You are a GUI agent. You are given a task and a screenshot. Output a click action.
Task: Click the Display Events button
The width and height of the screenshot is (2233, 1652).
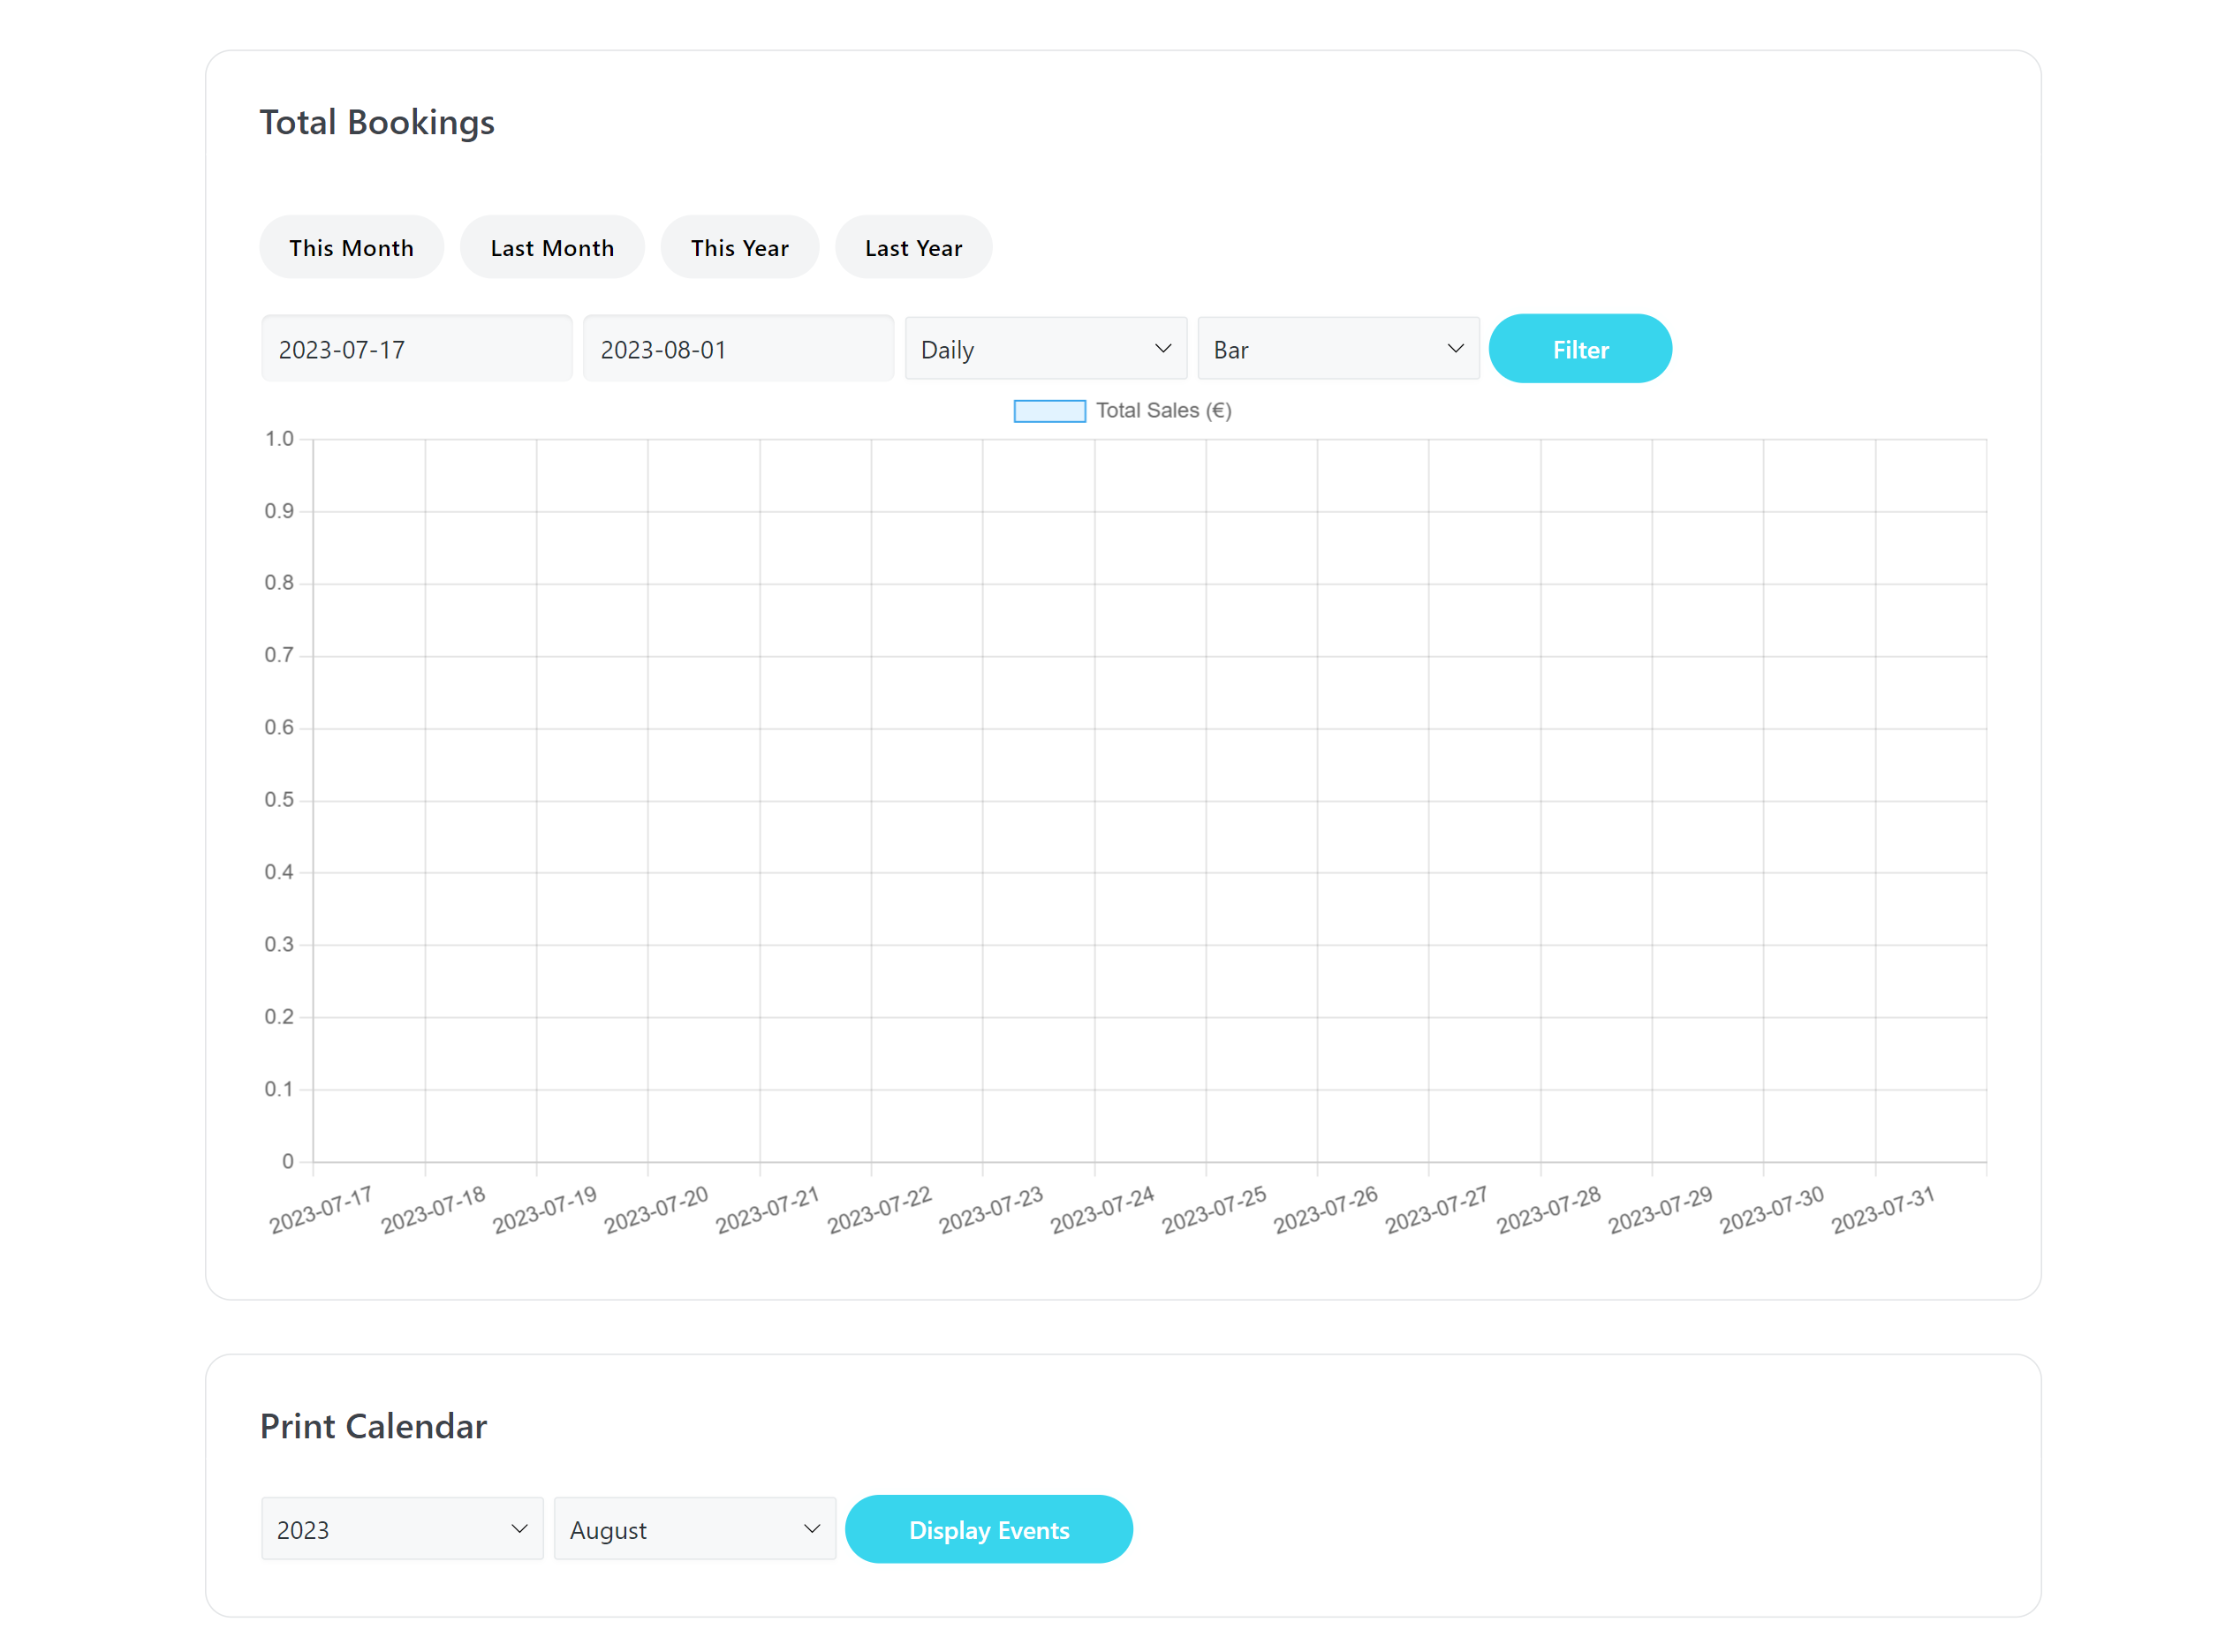pyautogui.click(x=988, y=1529)
